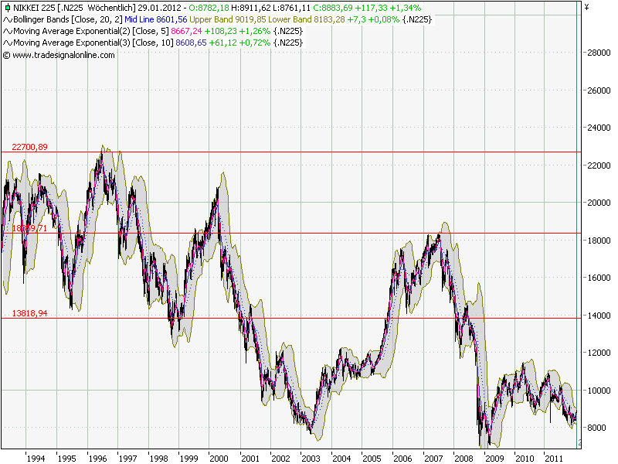The height and width of the screenshot is (464, 618).
Task: Open the www.tradesignalonline.com copyright link
Action: click(x=59, y=54)
